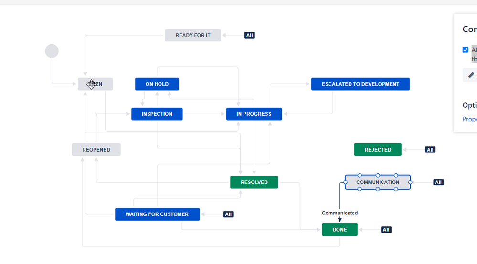The width and height of the screenshot is (477, 264).
Task: Click the pencil edit icon in side panel
Action: pyautogui.click(x=471, y=75)
